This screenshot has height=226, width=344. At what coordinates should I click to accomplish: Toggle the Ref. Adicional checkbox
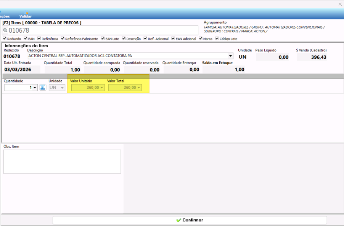pyautogui.click(x=145, y=38)
